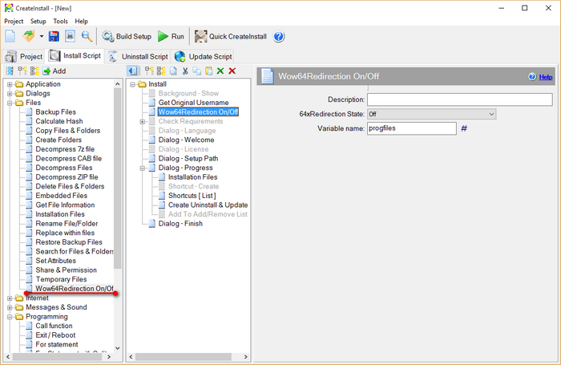Select Temporary Files command

coord(61,279)
